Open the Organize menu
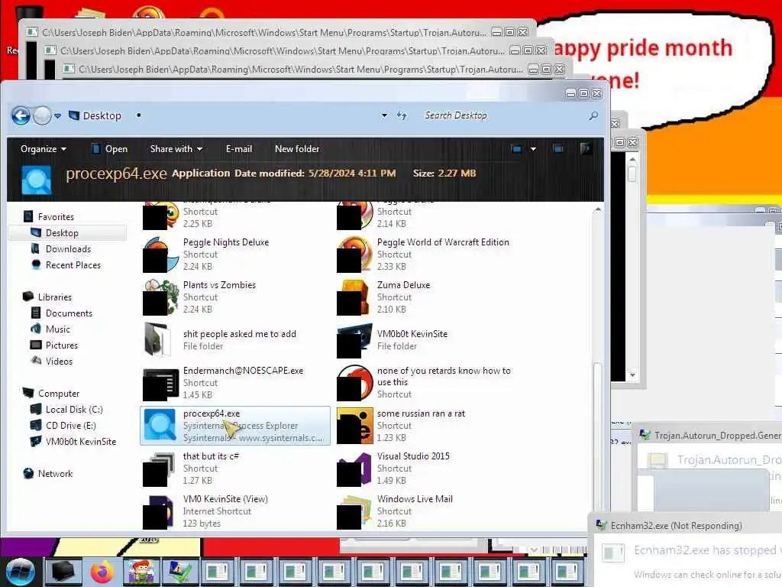 (44, 149)
